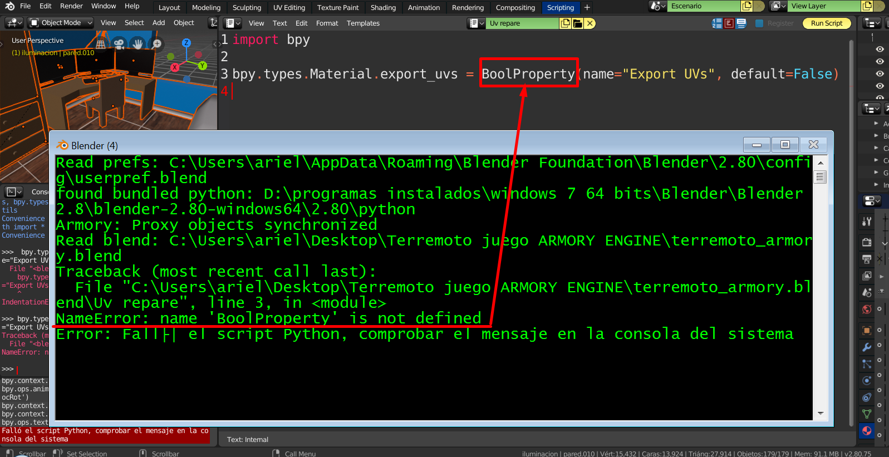Click the pan hand gizmo in the viewport
889x457 pixels.
click(x=137, y=43)
